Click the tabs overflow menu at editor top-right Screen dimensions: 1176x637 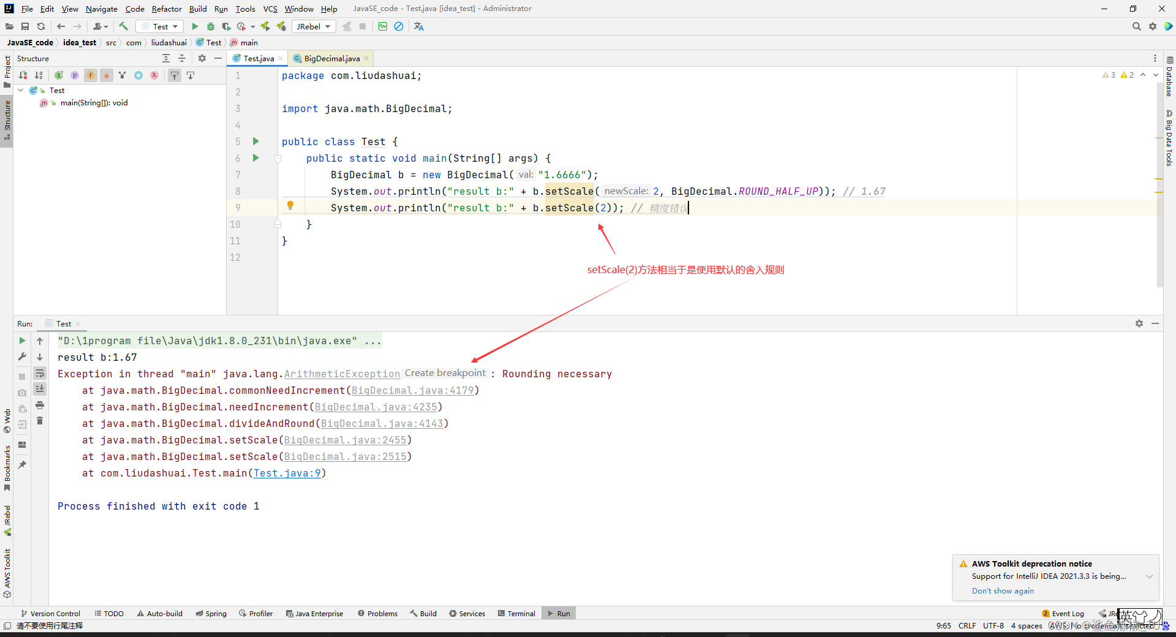point(1155,58)
